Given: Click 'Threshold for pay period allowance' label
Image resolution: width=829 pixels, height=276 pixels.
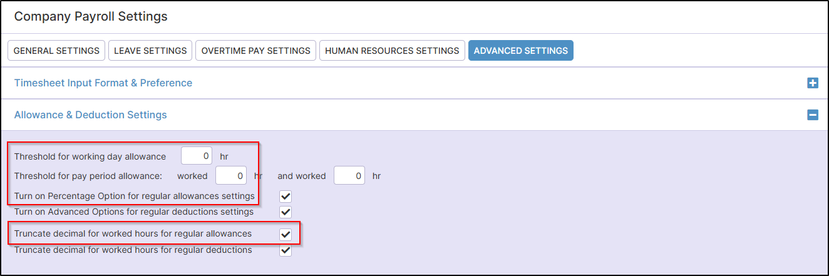Looking at the screenshot, I should pos(88,176).
